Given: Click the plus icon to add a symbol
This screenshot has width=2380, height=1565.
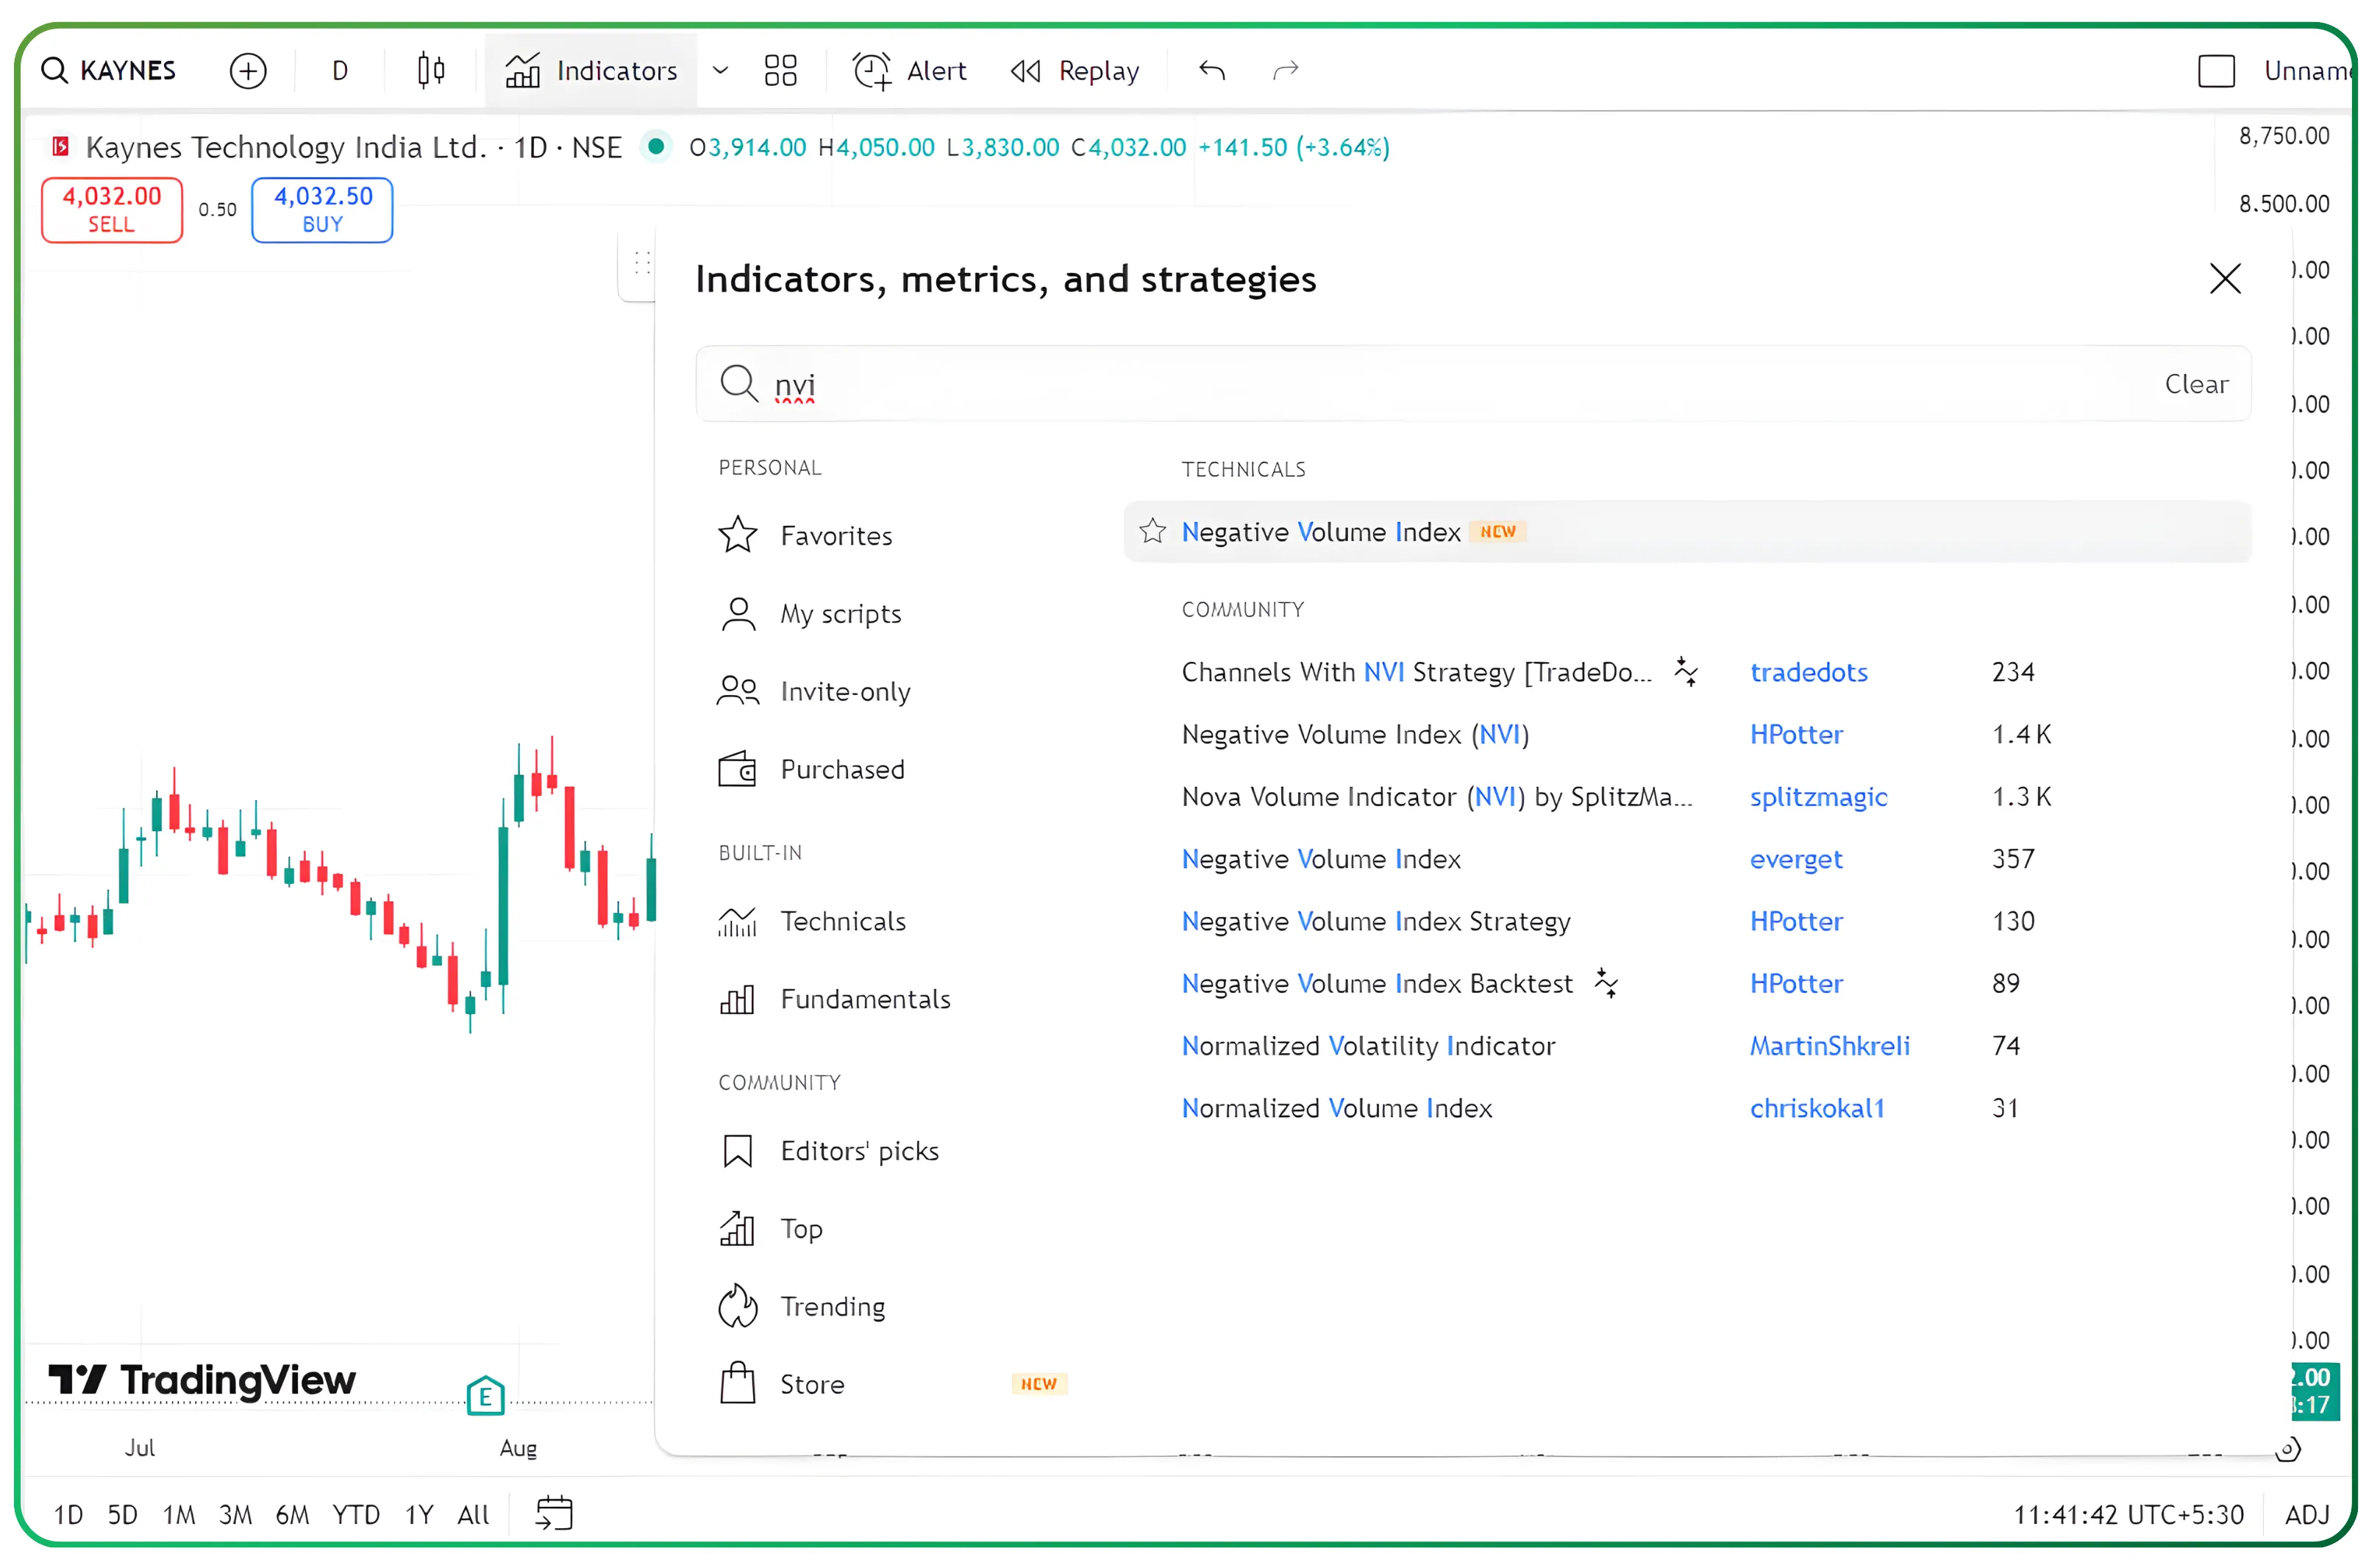Looking at the screenshot, I should (248, 70).
